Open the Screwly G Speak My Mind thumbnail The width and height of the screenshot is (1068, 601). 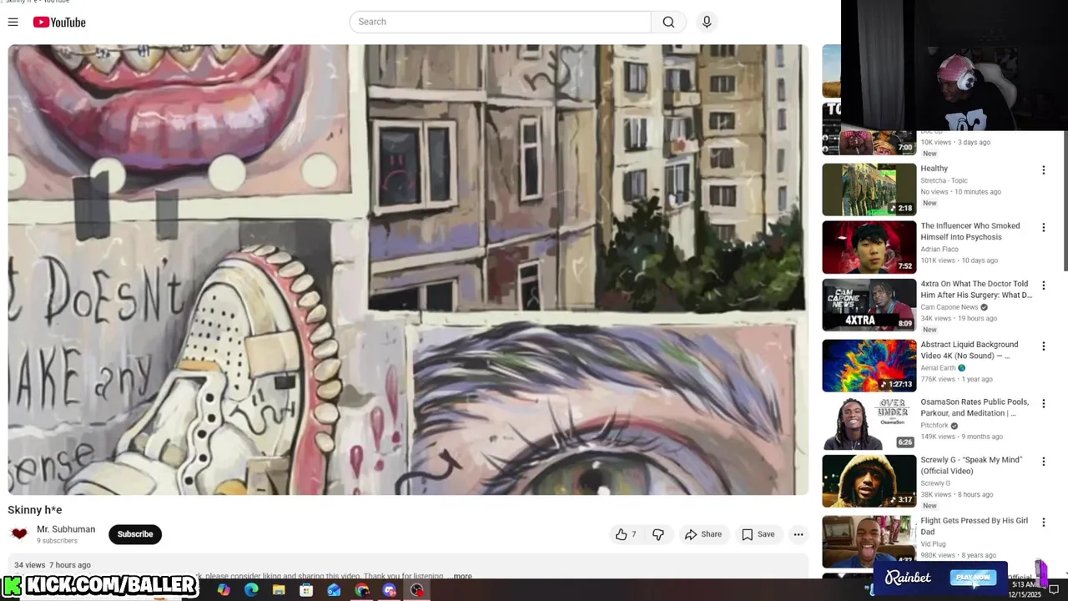coord(869,481)
